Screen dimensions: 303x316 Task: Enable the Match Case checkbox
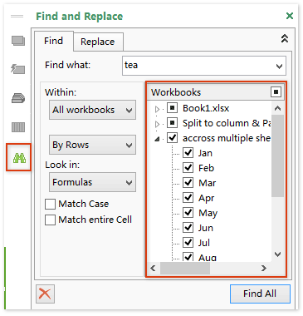50,205
